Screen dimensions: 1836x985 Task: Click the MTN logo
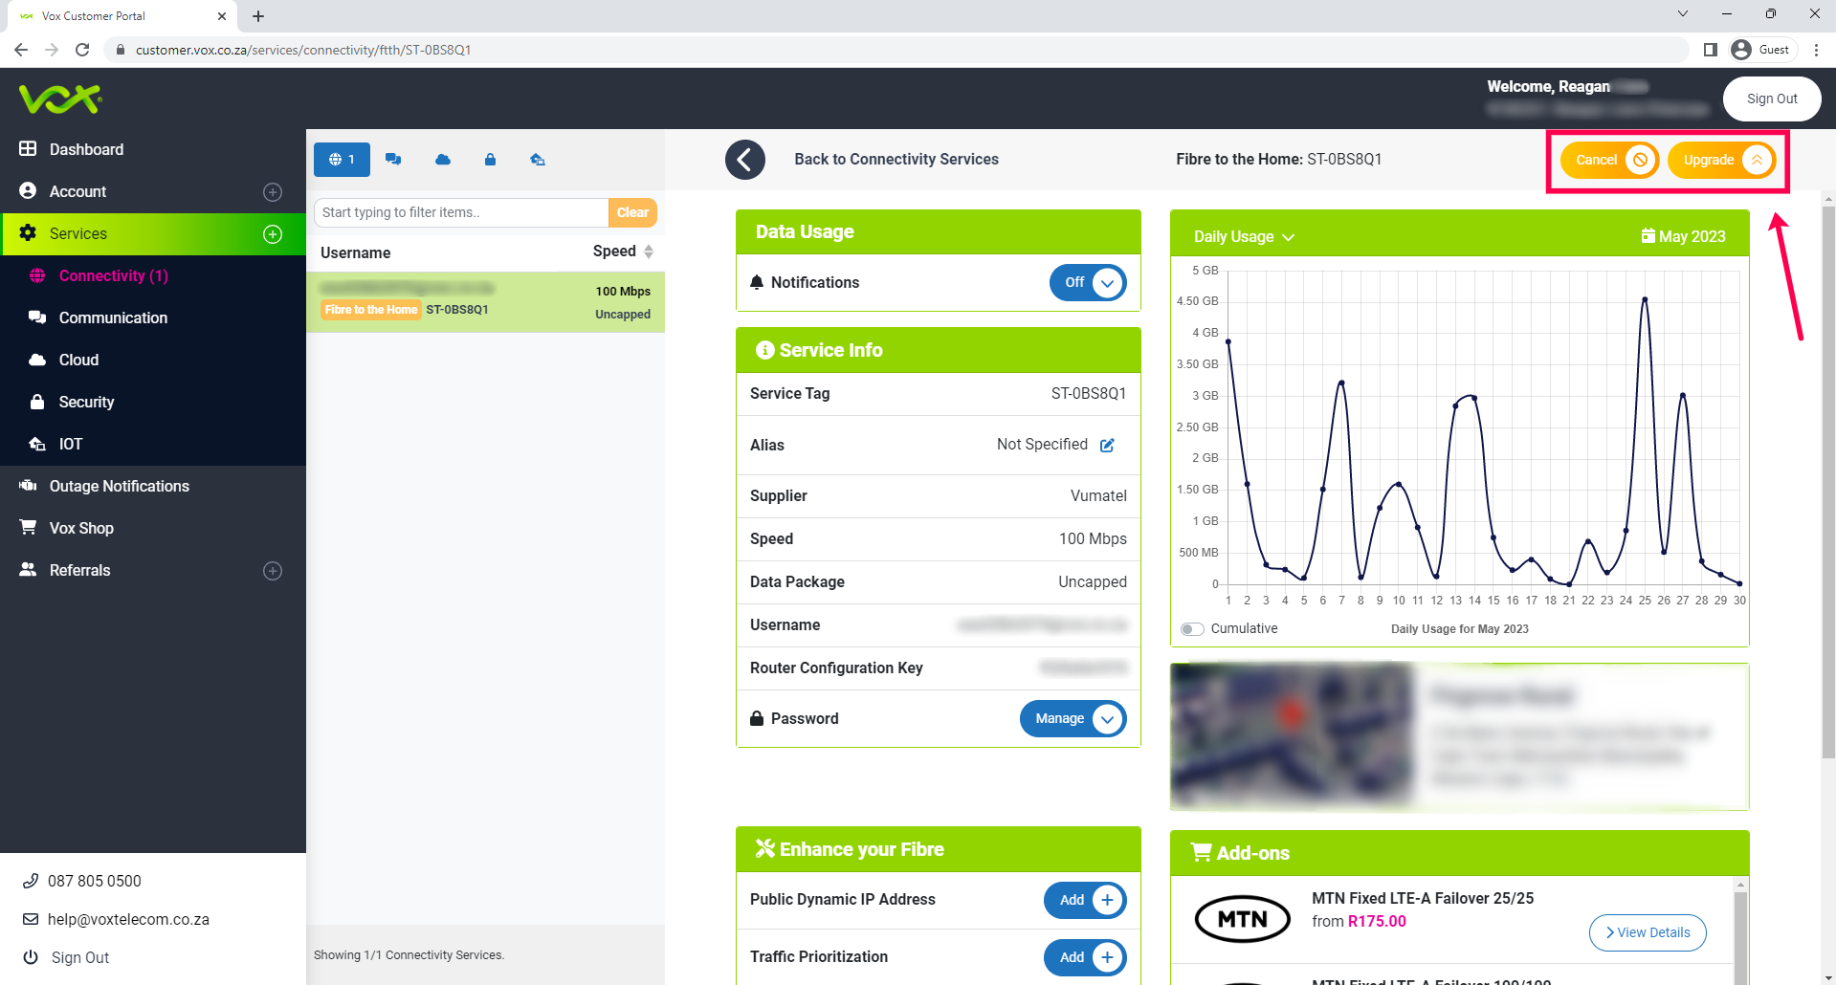1243,919
